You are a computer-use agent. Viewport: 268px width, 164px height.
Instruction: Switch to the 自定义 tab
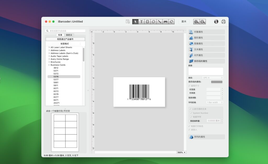[69, 34]
